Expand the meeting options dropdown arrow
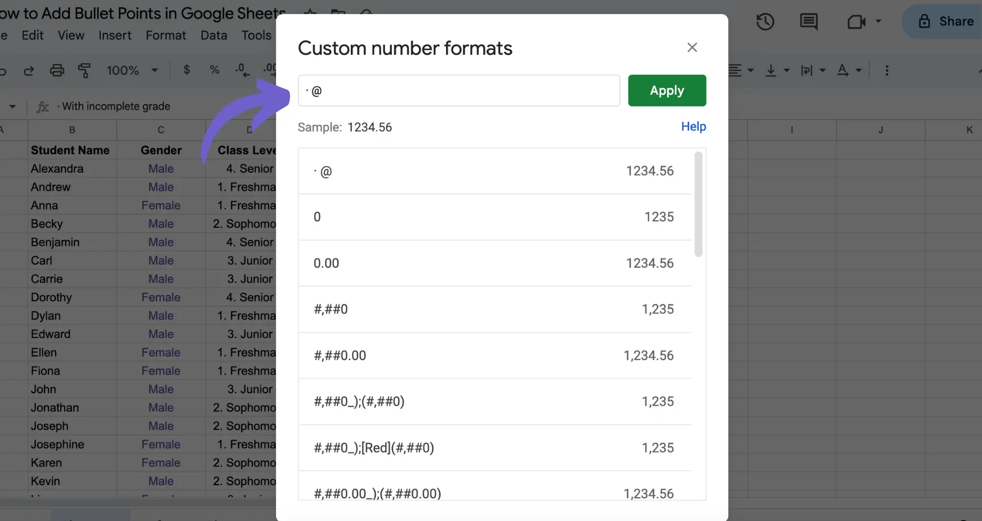 point(878,21)
